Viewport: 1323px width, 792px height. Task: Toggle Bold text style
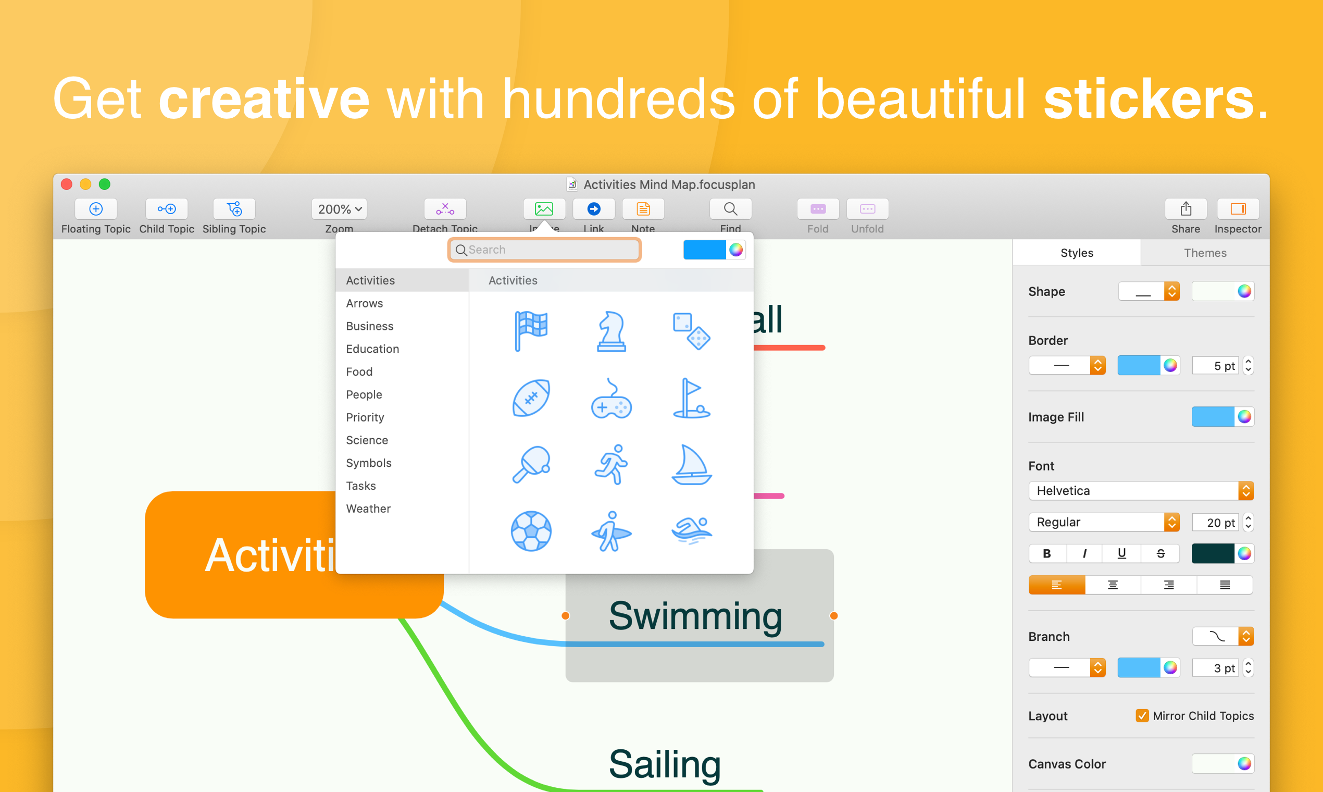(1047, 553)
